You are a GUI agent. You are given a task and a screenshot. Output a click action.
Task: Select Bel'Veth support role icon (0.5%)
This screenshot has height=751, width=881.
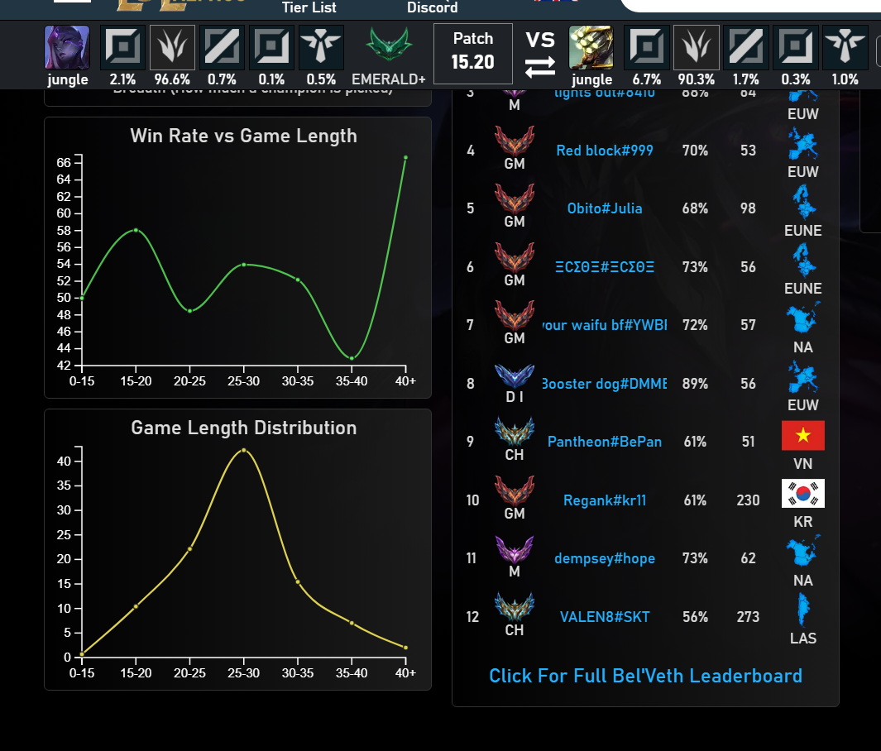pos(321,47)
